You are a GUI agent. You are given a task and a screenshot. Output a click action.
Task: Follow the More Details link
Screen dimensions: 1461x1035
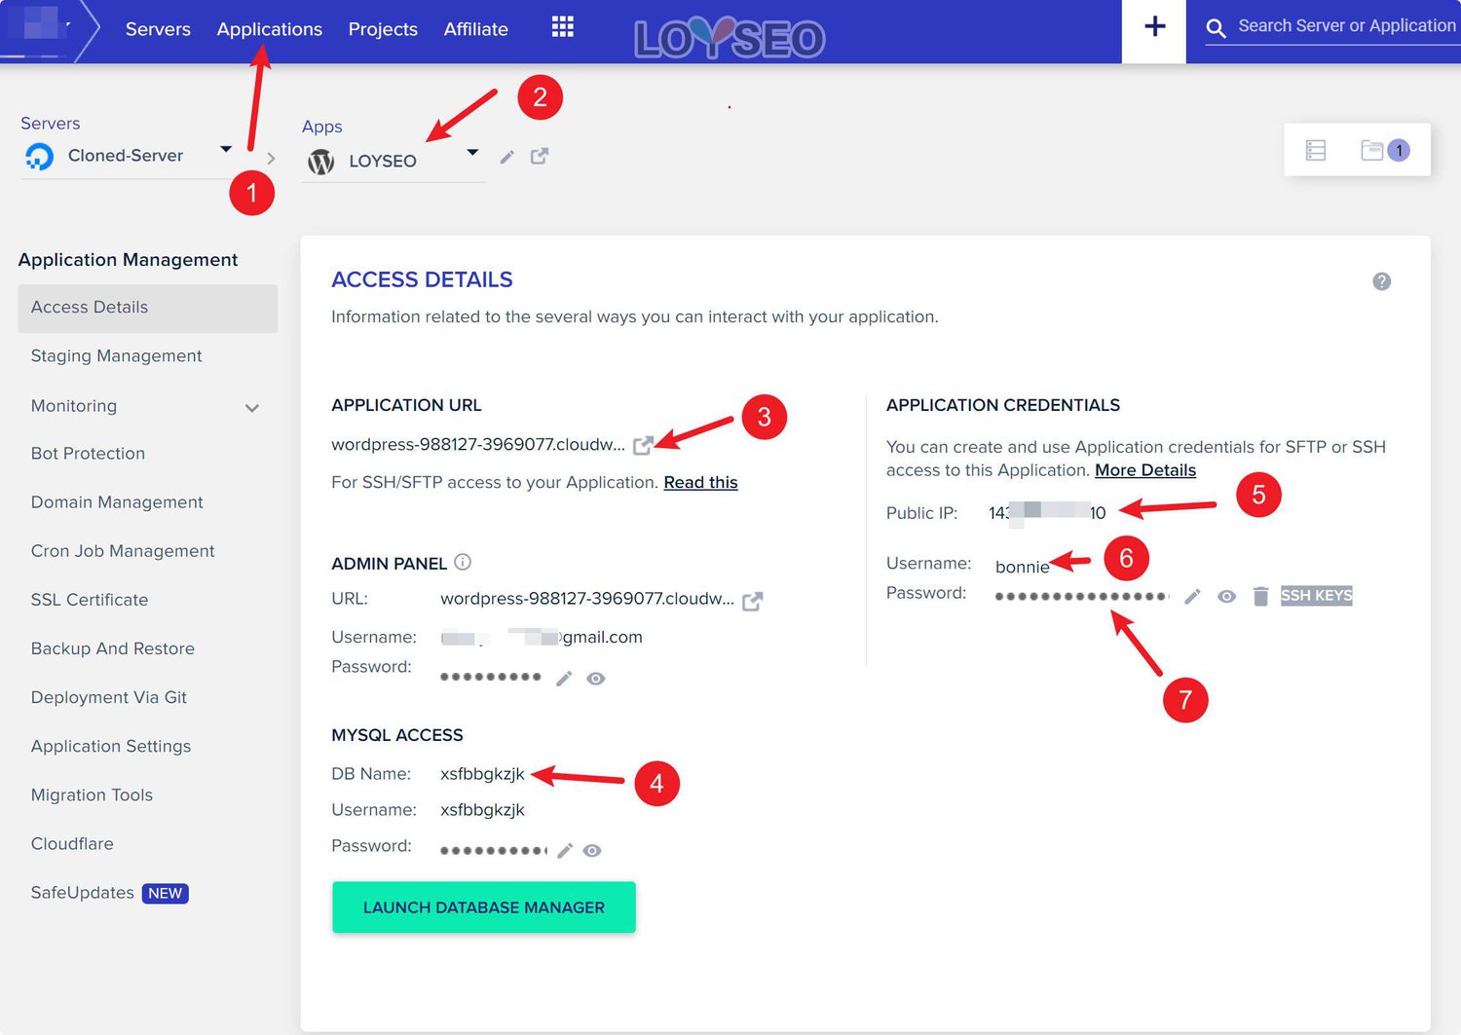tap(1145, 470)
